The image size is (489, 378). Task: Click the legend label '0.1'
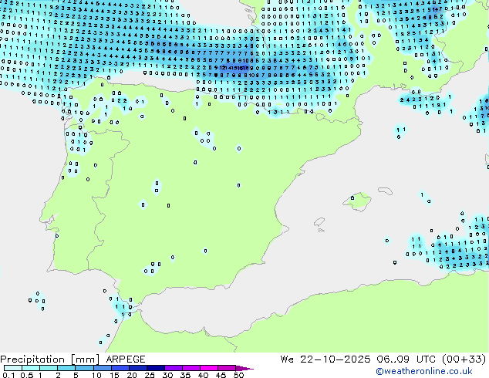(8, 375)
